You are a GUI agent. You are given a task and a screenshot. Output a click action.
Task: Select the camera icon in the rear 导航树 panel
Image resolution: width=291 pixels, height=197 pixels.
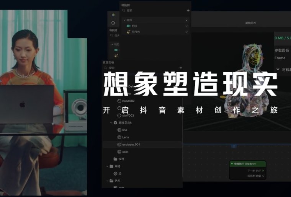coord(116,50)
